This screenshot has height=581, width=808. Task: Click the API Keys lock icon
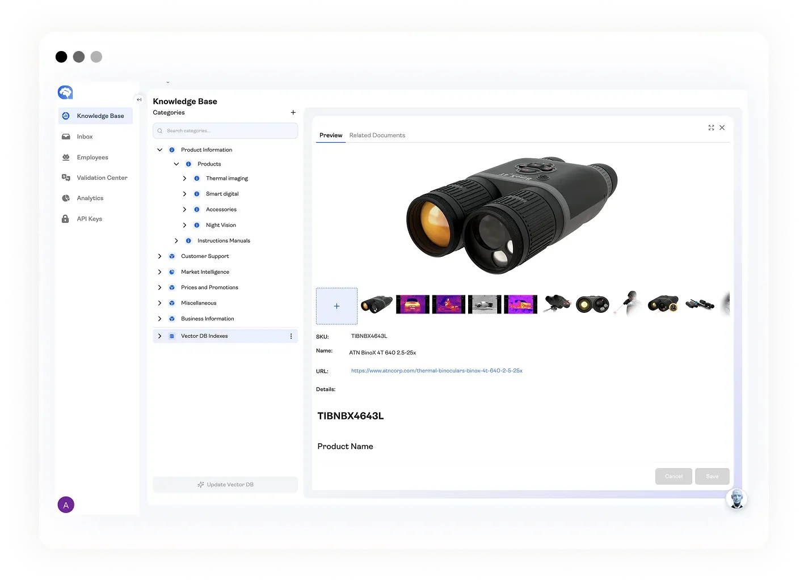click(x=65, y=219)
